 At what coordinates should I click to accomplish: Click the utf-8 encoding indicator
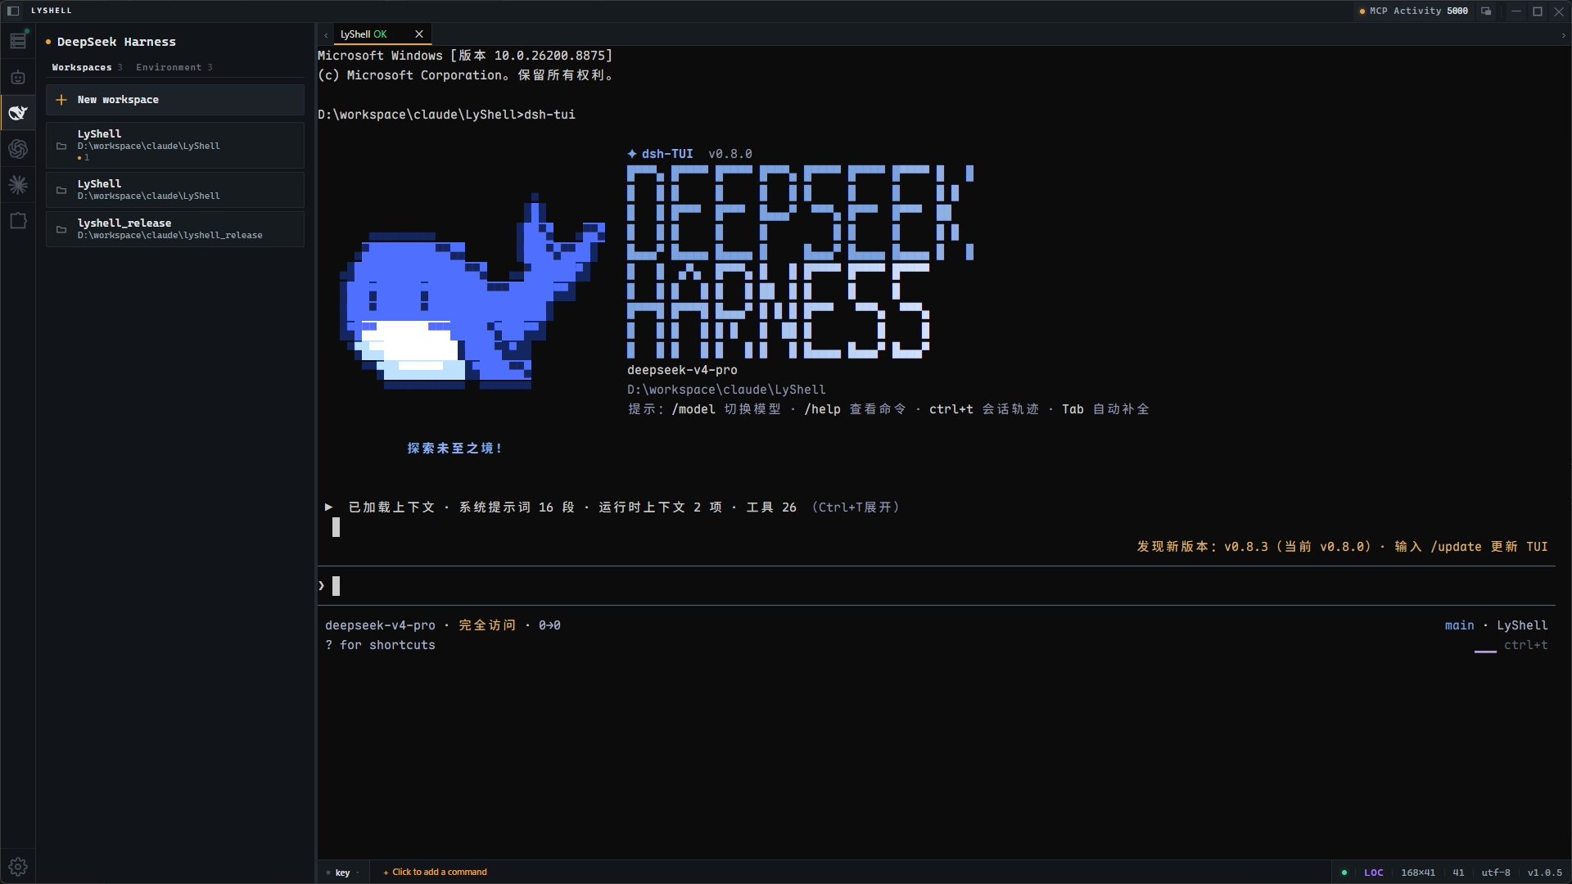coord(1496,873)
